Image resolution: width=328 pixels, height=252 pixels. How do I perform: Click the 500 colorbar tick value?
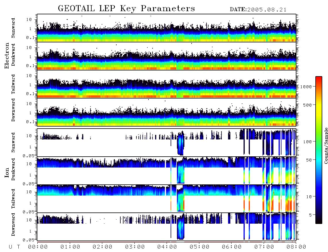[308, 105]
